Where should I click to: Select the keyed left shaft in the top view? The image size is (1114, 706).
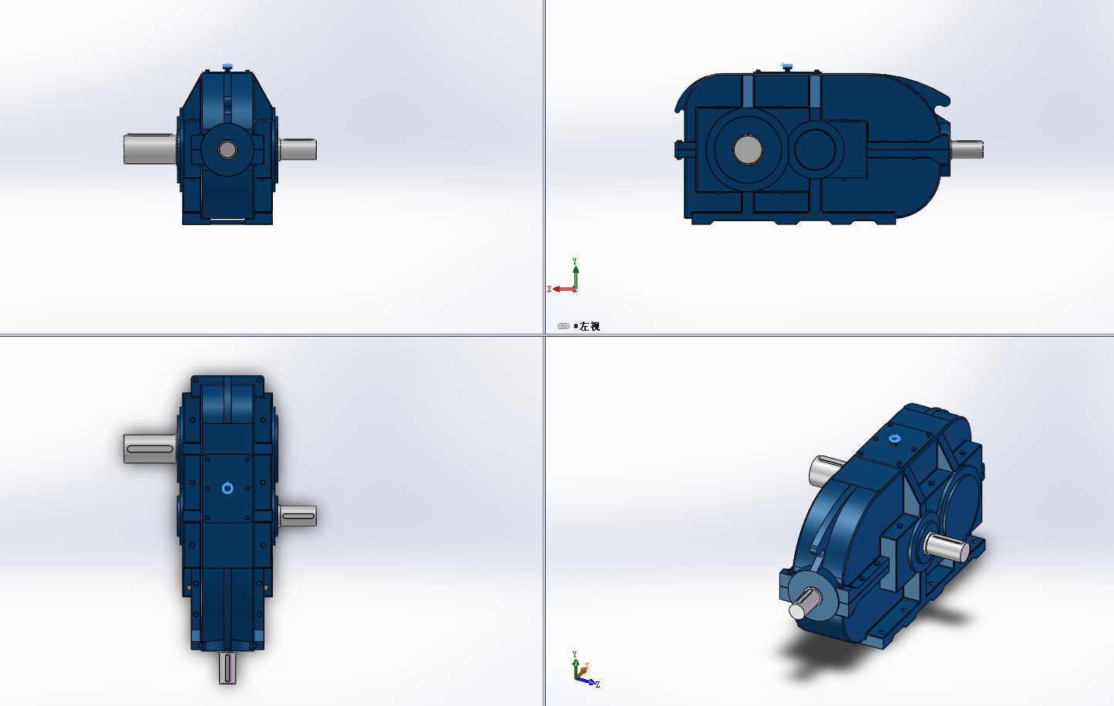[150, 449]
